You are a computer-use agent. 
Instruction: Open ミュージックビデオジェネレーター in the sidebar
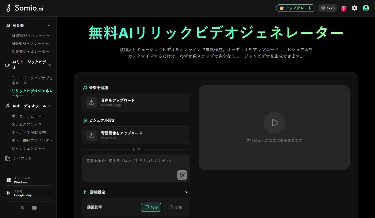(32, 80)
